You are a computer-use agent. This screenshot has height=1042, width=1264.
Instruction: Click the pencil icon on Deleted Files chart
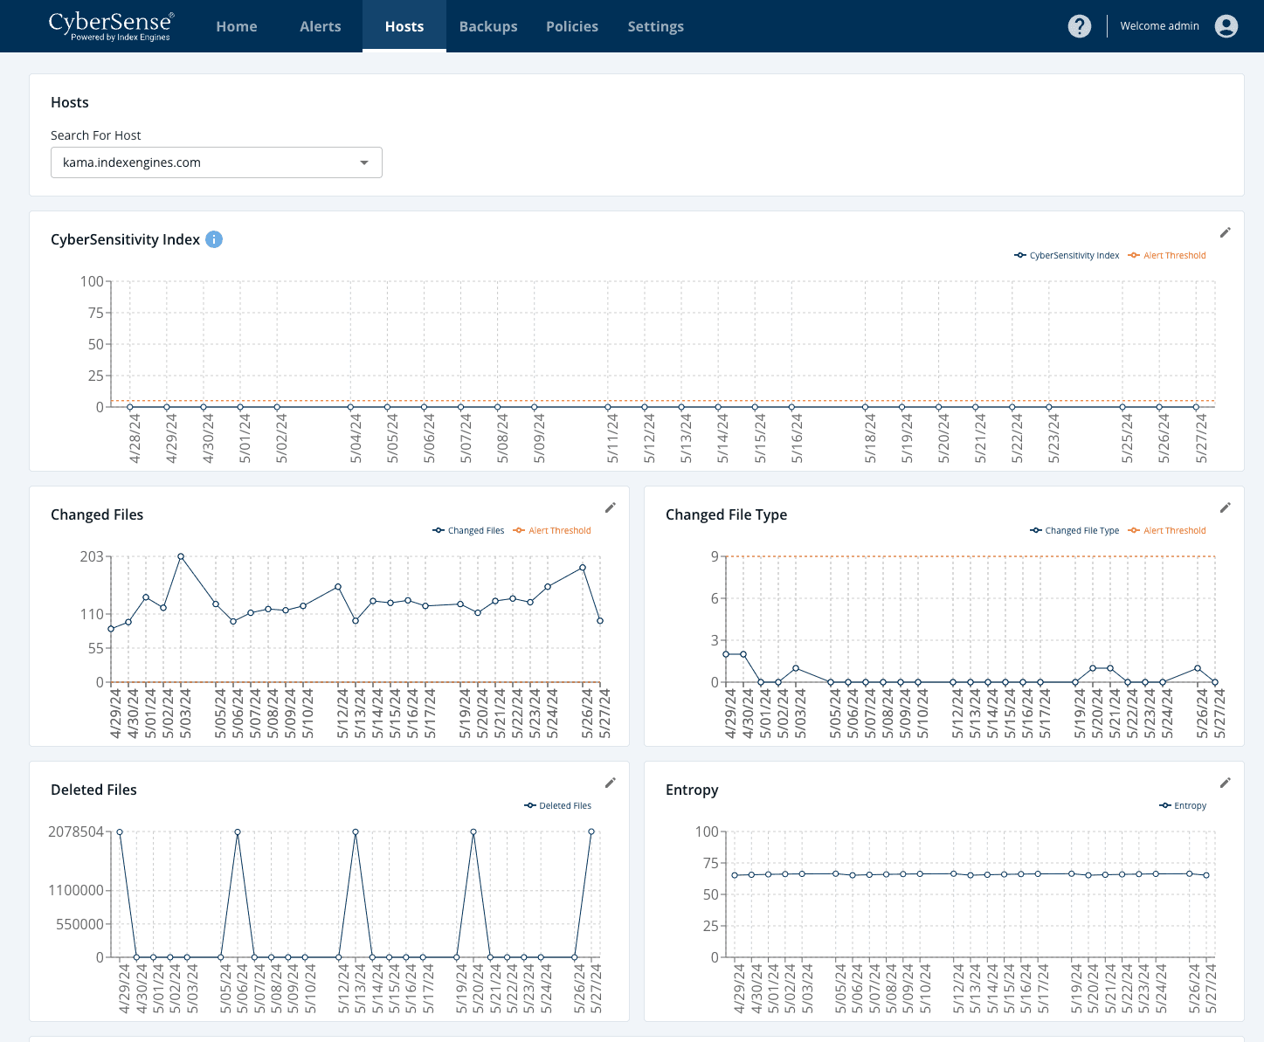click(611, 782)
